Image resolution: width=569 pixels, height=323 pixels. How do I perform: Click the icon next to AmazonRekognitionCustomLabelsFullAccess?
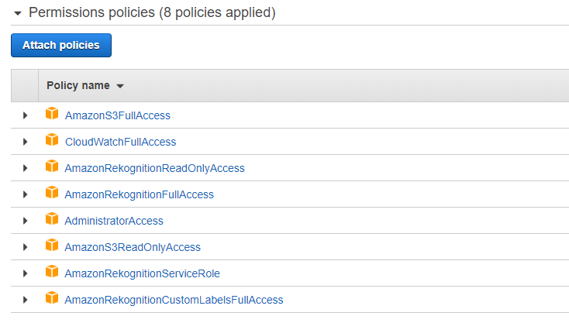coord(52,298)
